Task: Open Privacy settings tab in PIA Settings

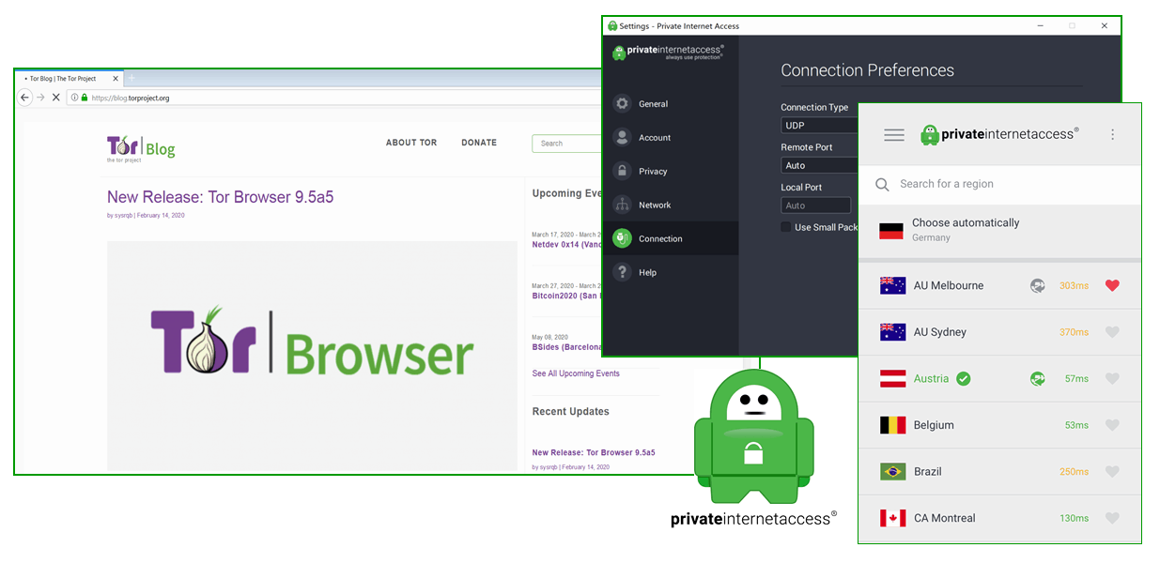Action: [670, 172]
